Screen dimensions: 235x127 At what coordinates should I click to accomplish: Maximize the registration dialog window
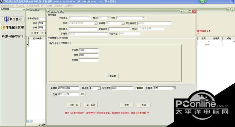coord(190,11)
